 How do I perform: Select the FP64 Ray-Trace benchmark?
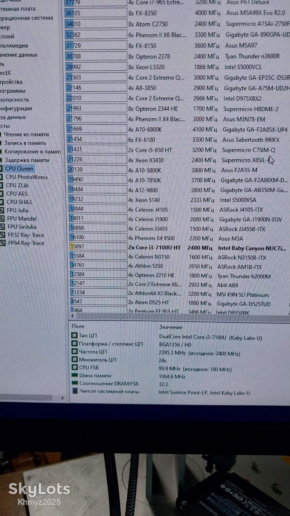click(26, 243)
